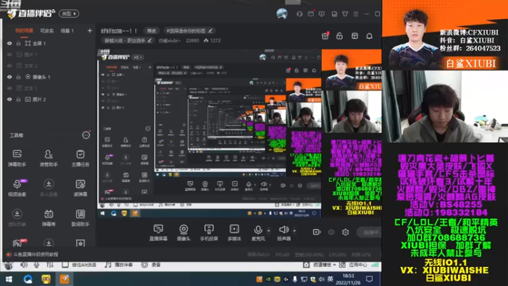This screenshot has width=508, height=286.
Task: Switch to the 场景 1 tab
Action: coord(67,31)
